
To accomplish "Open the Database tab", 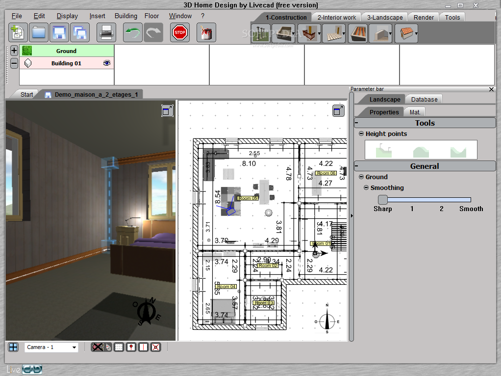I will tap(424, 100).
